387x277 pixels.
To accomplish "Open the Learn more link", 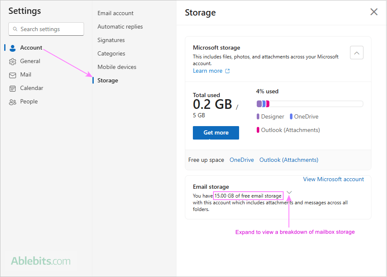I will point(208,71).
